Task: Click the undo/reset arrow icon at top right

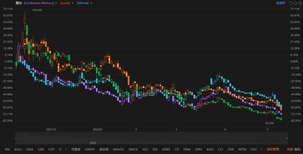Action: 290,3
